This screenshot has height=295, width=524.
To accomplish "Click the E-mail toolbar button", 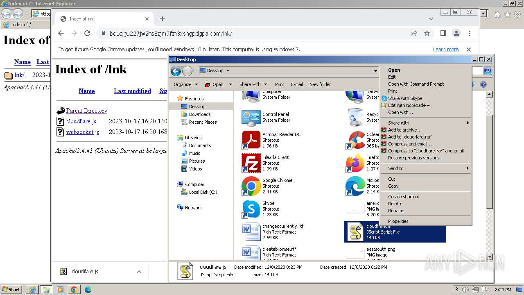I will click(x=297, y=84).
